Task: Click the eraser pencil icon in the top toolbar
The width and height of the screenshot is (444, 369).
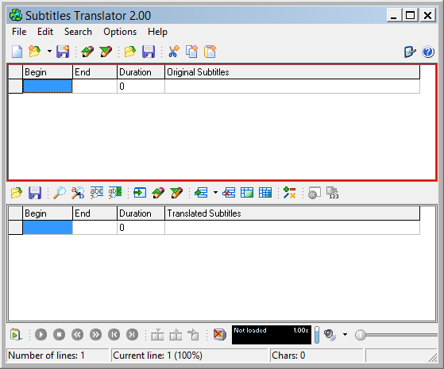Action: coord(87,52)
